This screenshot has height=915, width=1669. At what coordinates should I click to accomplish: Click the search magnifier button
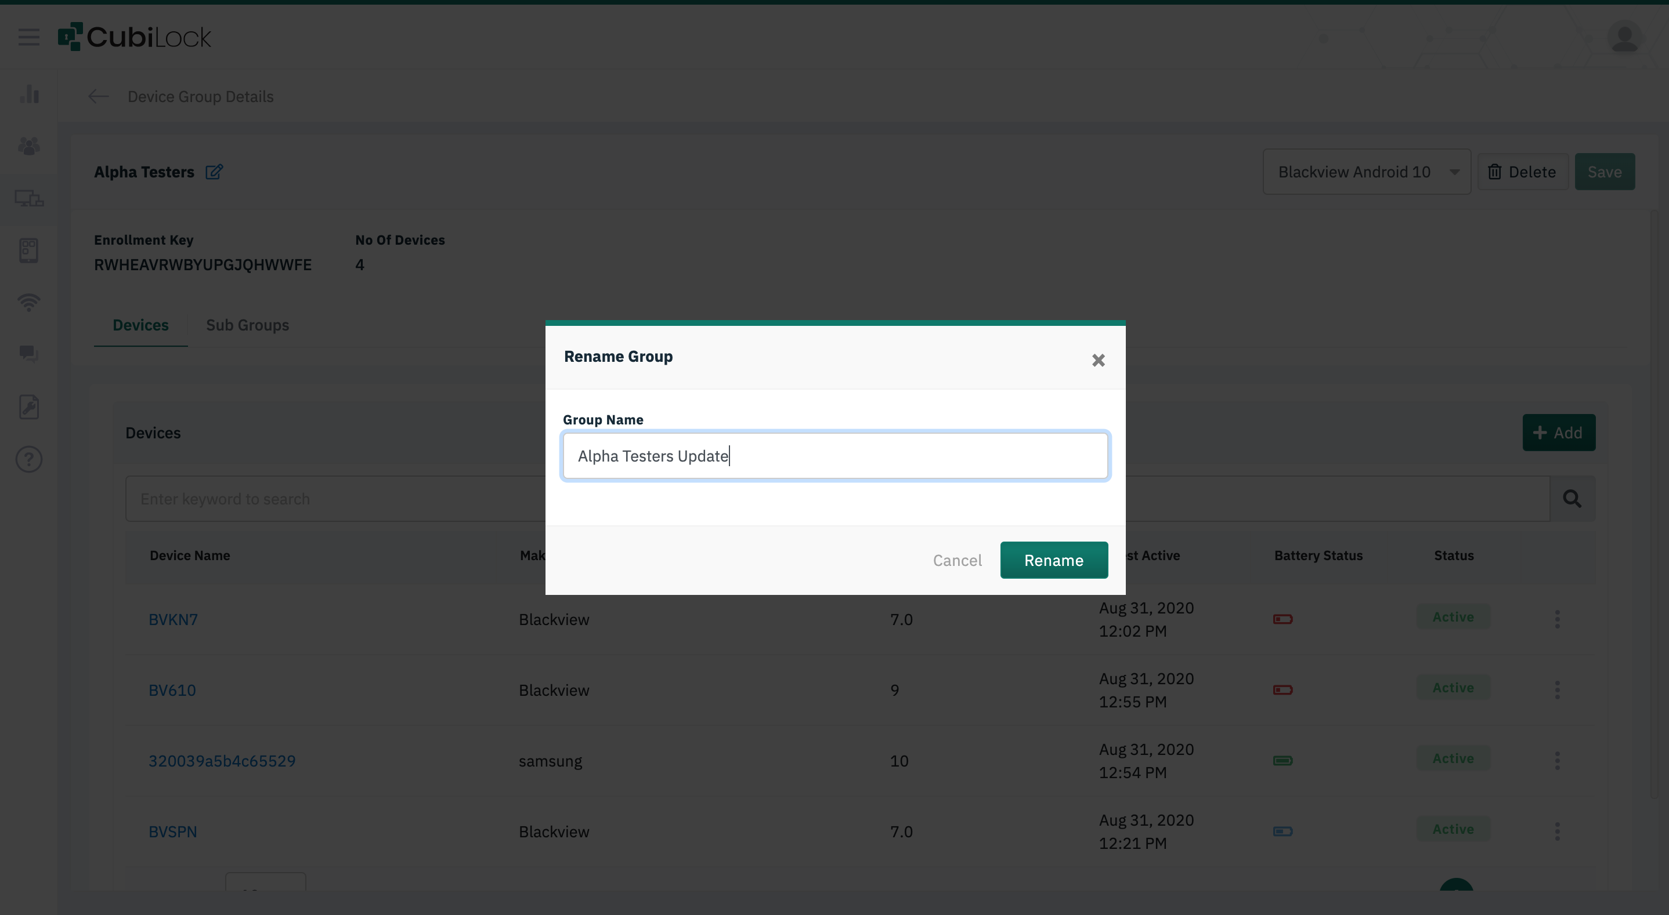[1572, 499]
